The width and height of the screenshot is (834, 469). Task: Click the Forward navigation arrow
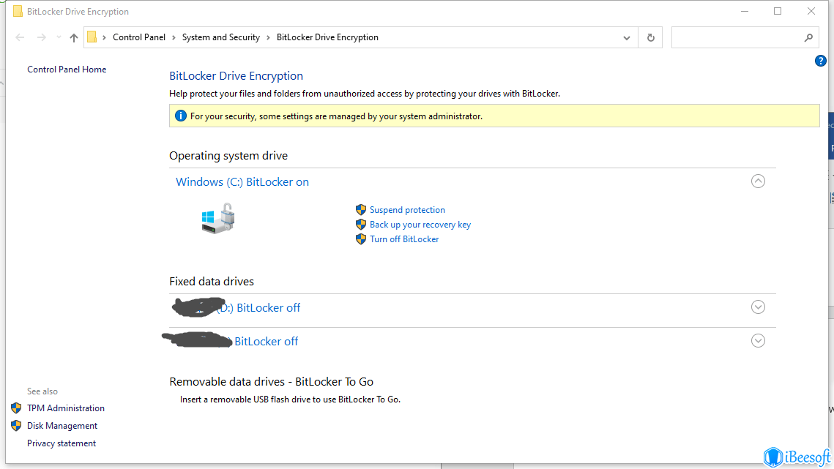coord(42,37)
